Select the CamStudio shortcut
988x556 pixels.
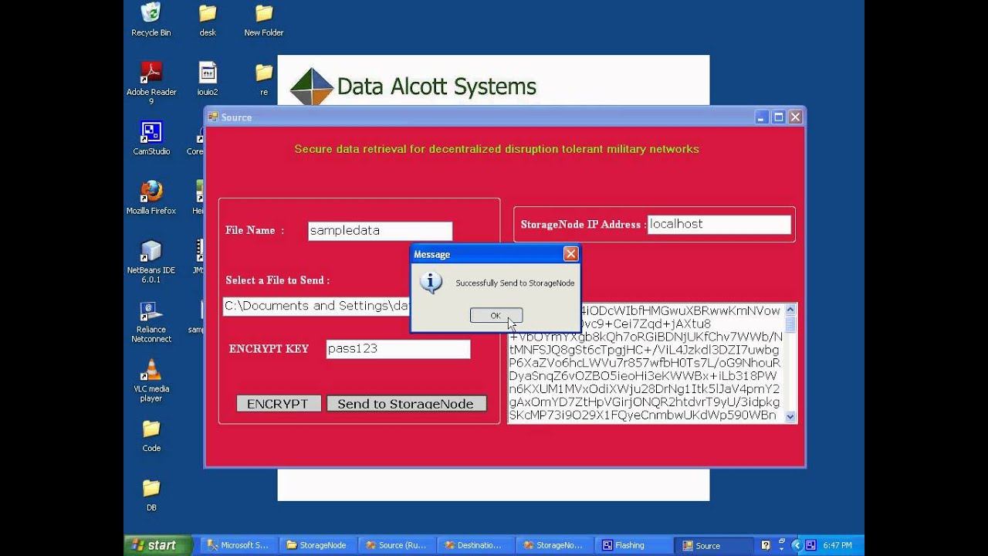[x=151, y=138]
